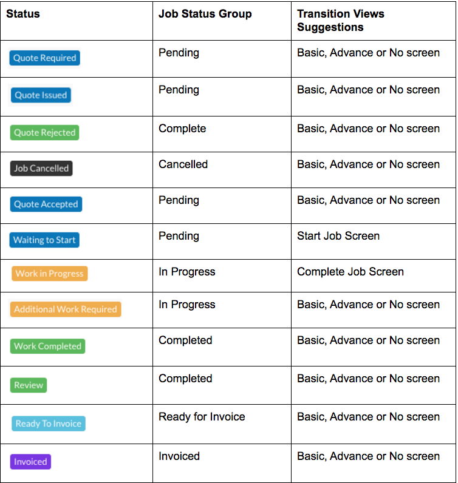Viewport: 458px width, 483px height.
Task: Select the Quote Issued status badge
Action: (x=41, y=95)
